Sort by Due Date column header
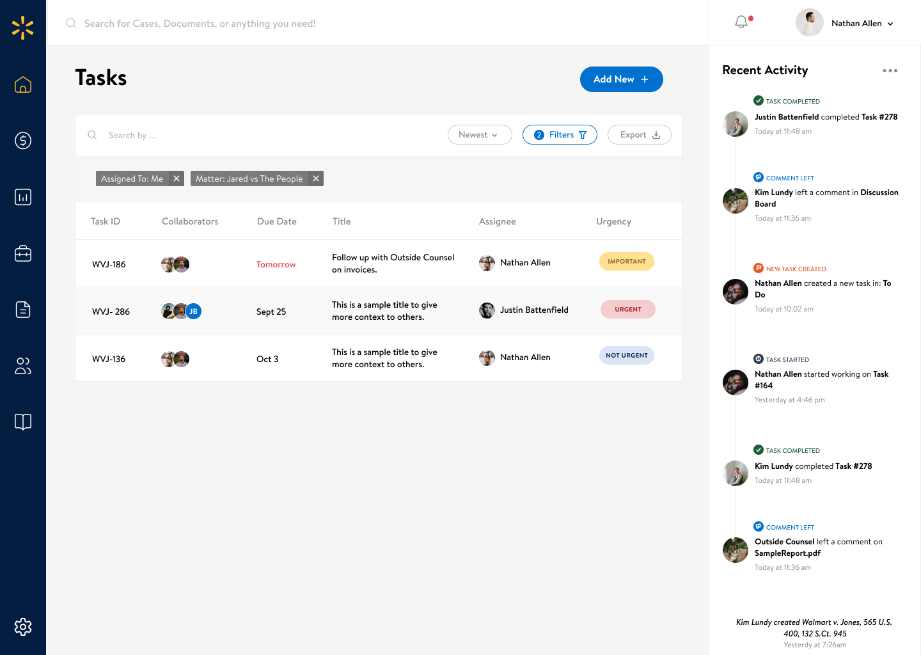Screen dimensions: 921x655 click(277, 221)
